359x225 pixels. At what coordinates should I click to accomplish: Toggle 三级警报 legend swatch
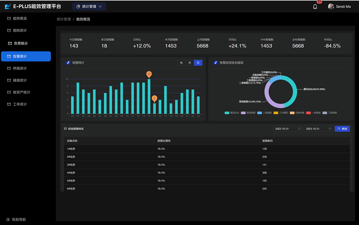pos(325,113)
